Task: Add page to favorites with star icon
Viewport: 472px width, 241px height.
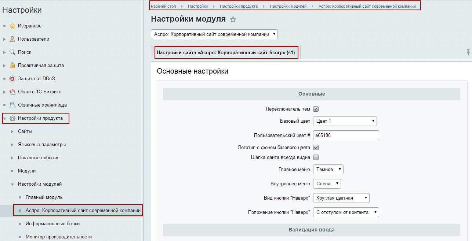Action: [x=233, y=20]
